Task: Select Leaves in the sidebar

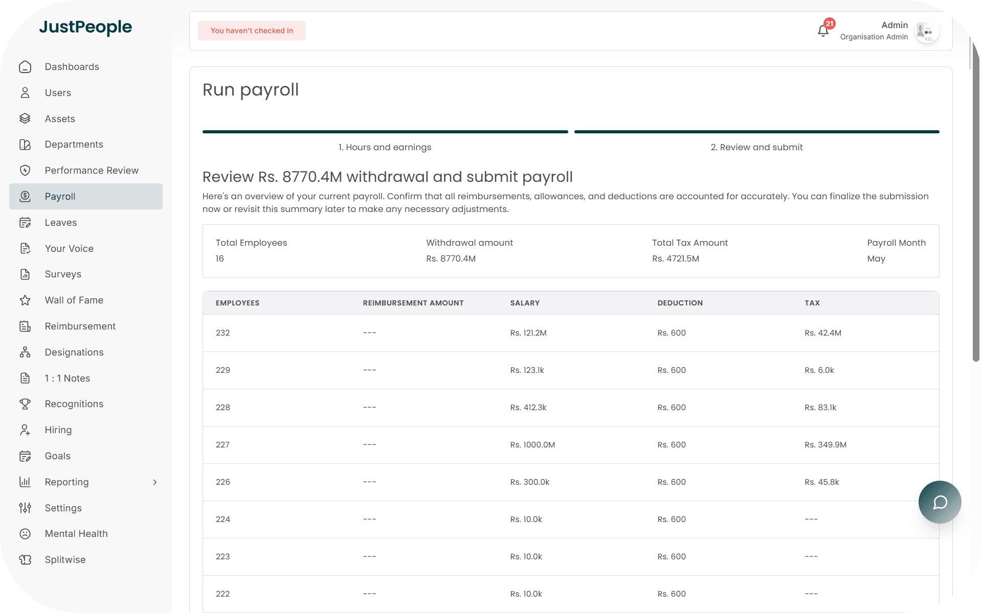Action: (x=86, y=223)
